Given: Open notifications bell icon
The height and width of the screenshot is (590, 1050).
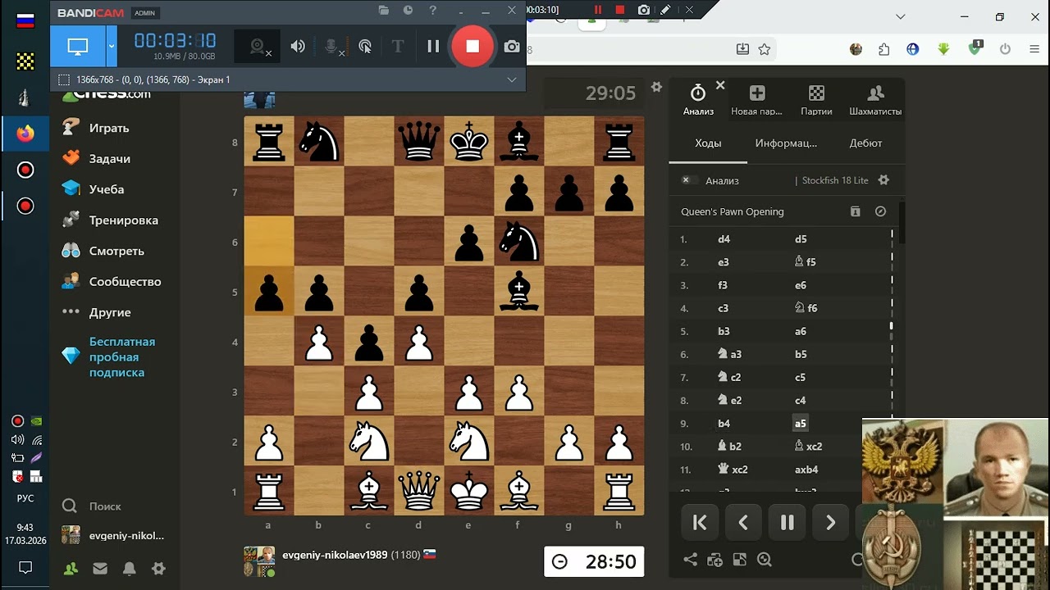Looking at the screenshot, I should point(130,569).
